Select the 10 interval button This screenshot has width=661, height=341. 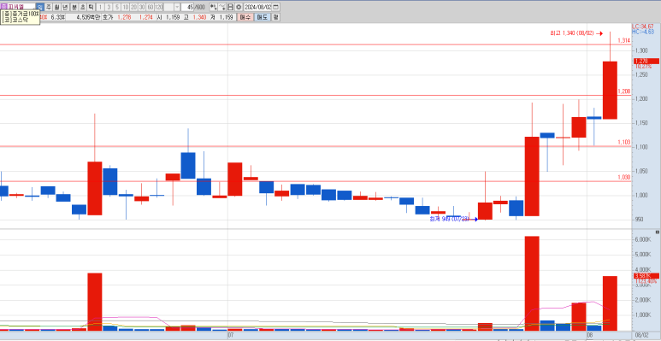coord(125,7)
